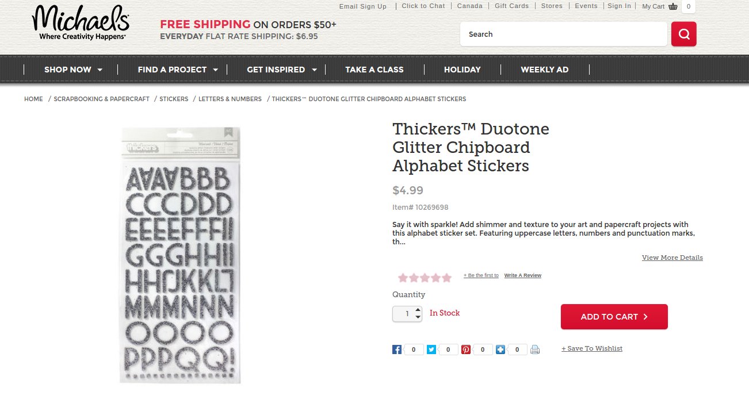Share using the blue Google bookmark icon
Viewport: 749px width, 411px height.
tap(500, 349)
